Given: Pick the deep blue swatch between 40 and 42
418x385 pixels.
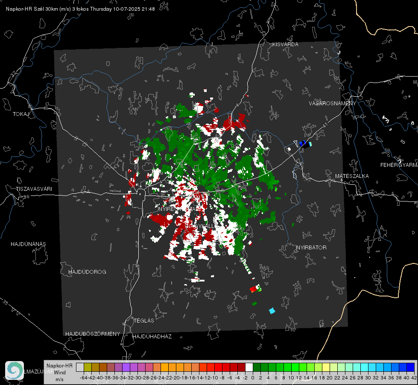Looking at the screenshot, I should coord(411,367).
